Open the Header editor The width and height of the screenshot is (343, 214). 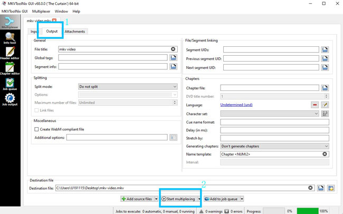pyautogui.click(x=10, y=53)
